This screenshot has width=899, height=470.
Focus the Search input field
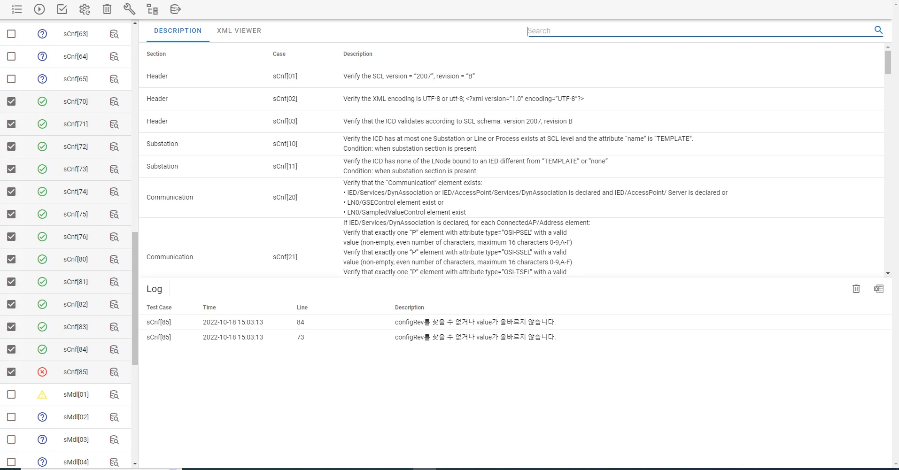click(x=695, y=31)
